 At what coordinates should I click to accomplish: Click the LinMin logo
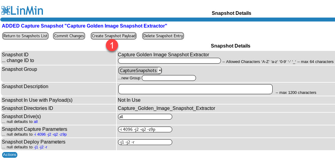[x=22, y=10]
